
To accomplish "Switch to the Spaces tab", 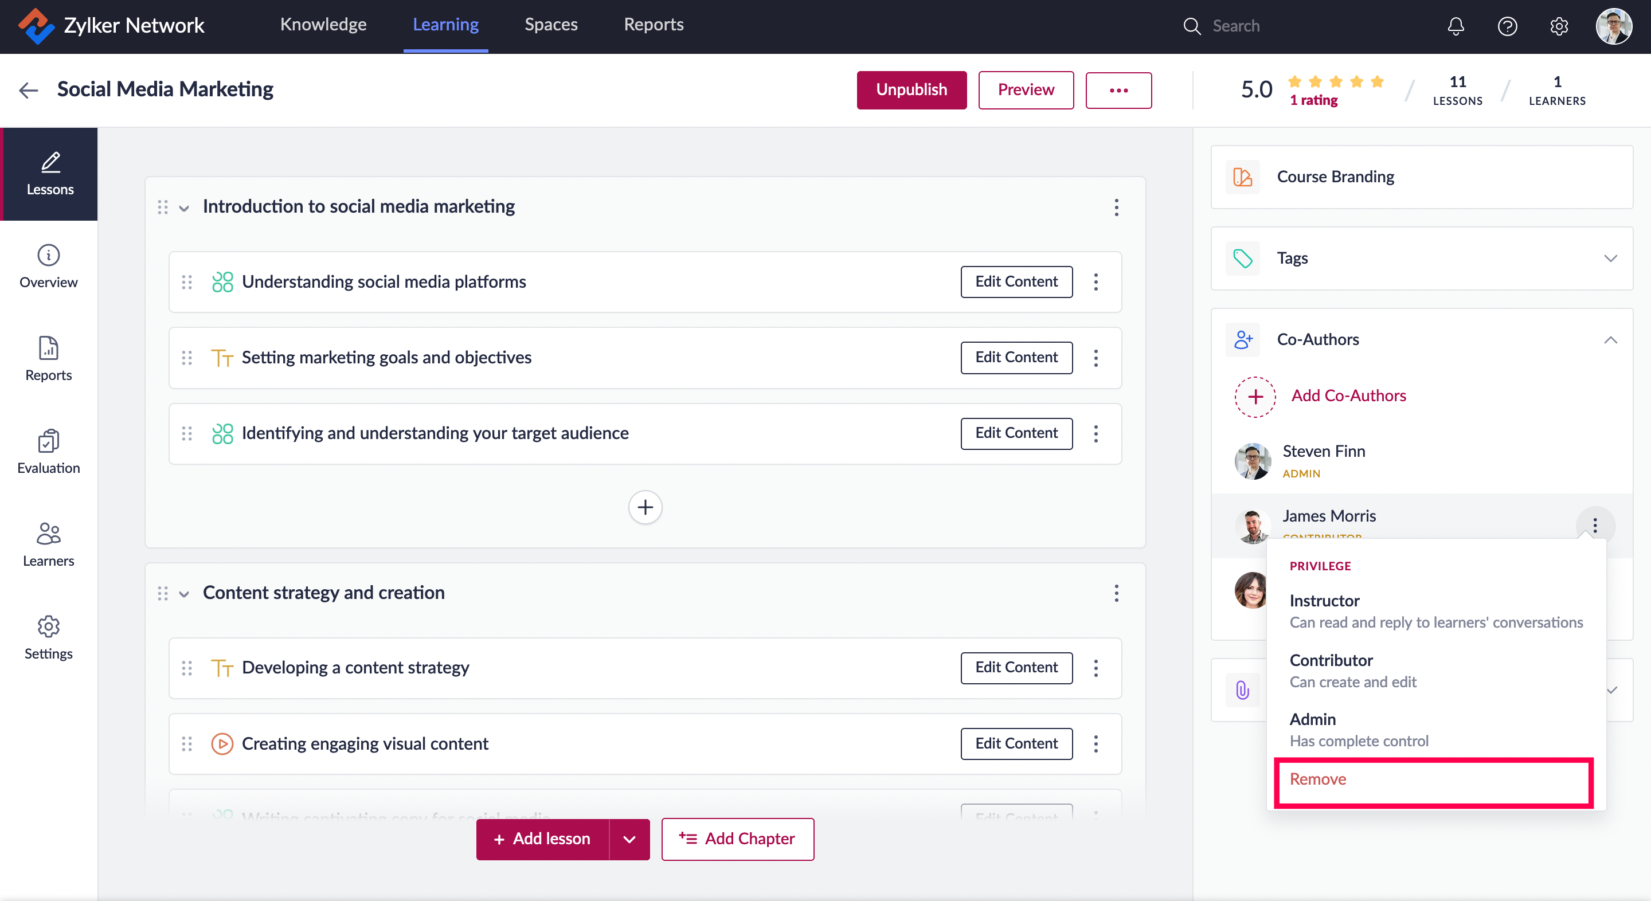I will (x=550, y=25).
